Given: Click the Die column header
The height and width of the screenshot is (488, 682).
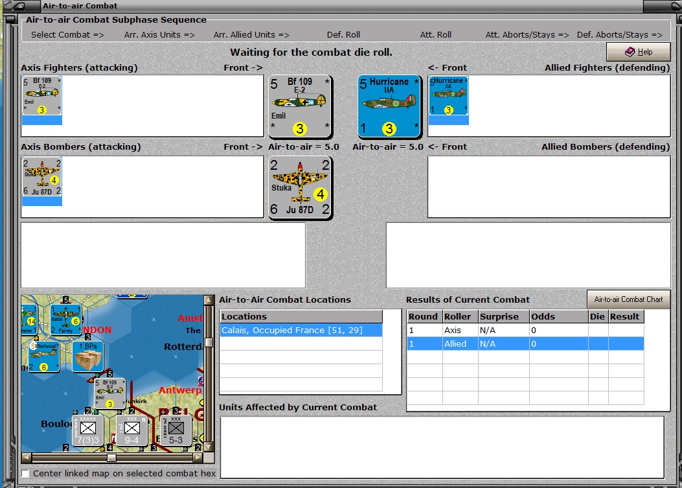Looking at the screenshot, I should coord(598,316).
